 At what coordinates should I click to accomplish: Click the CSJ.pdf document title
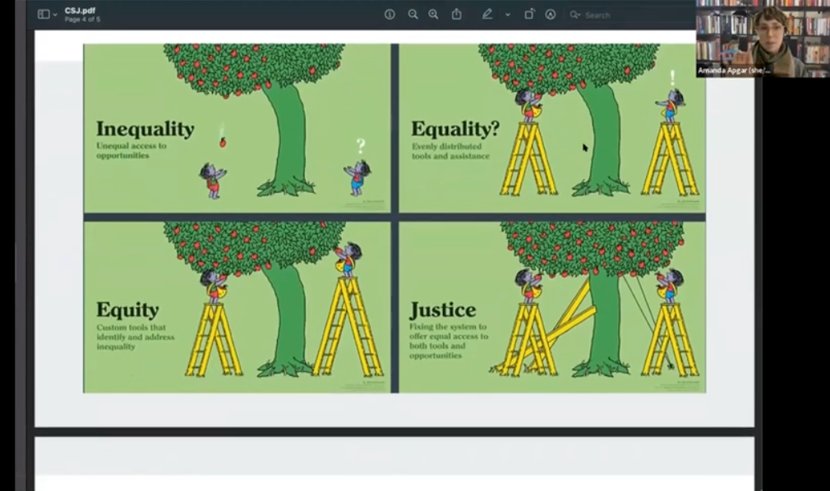pyautogui.click(x=80, y=10)
